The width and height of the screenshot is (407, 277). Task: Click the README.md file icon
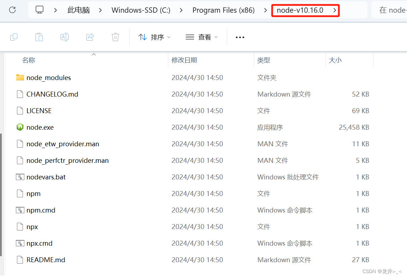coord(20,260)
